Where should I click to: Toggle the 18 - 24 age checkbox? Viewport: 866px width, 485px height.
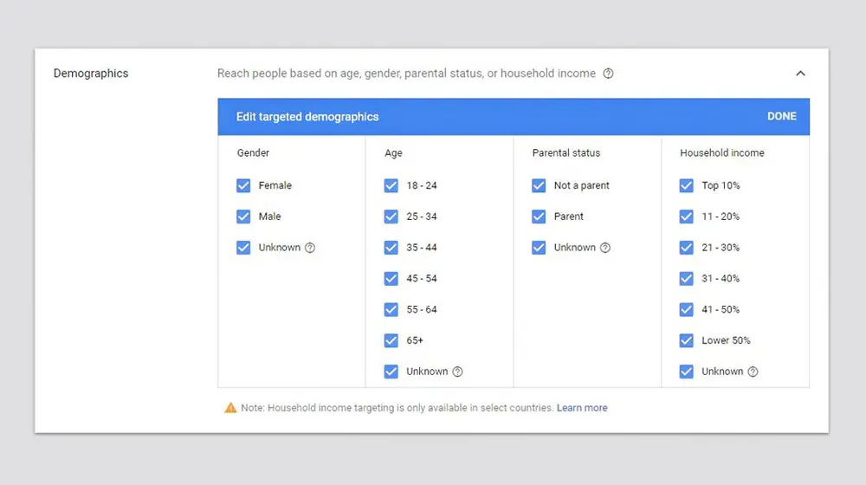pos(391,185)
